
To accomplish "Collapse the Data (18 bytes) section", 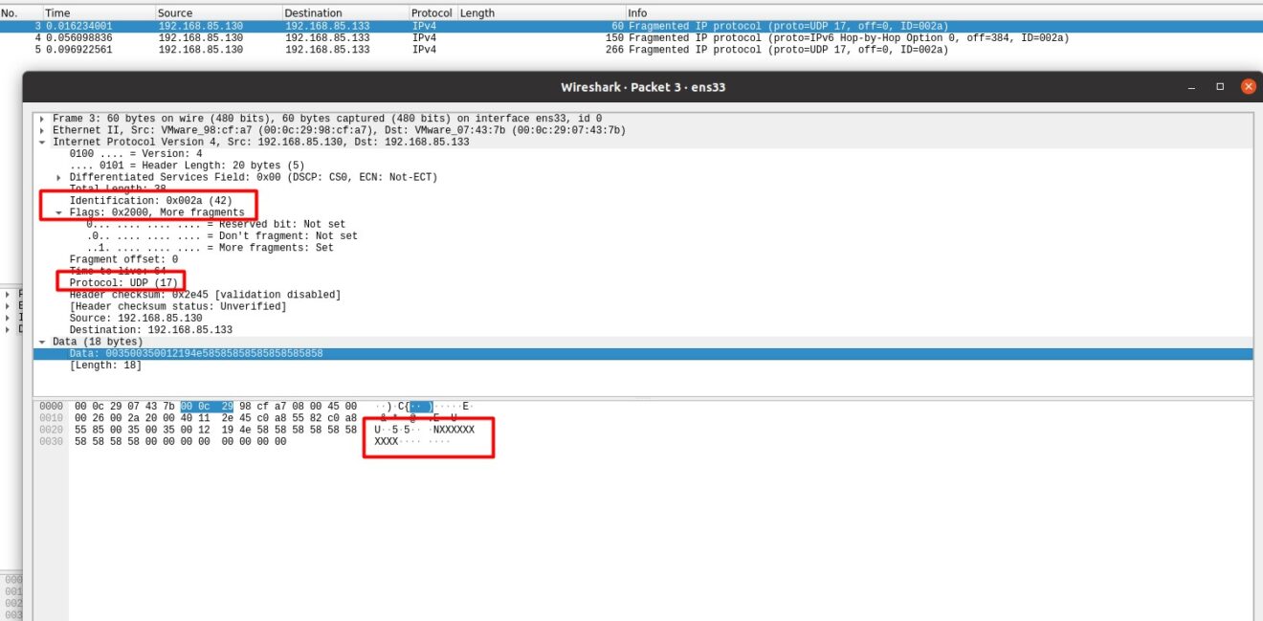I will [42, 341].
